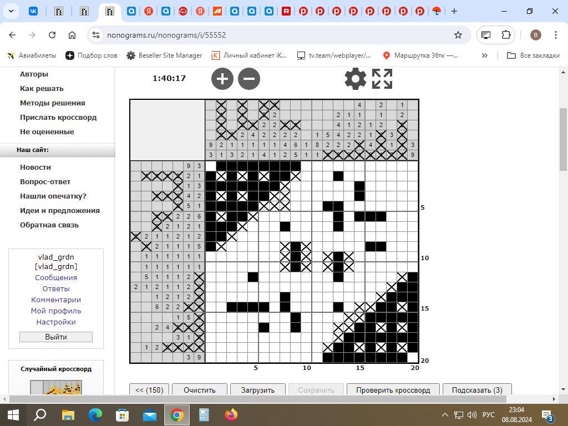
Task: Zoom in with the plus icon
Action: (x=222, y=79)
